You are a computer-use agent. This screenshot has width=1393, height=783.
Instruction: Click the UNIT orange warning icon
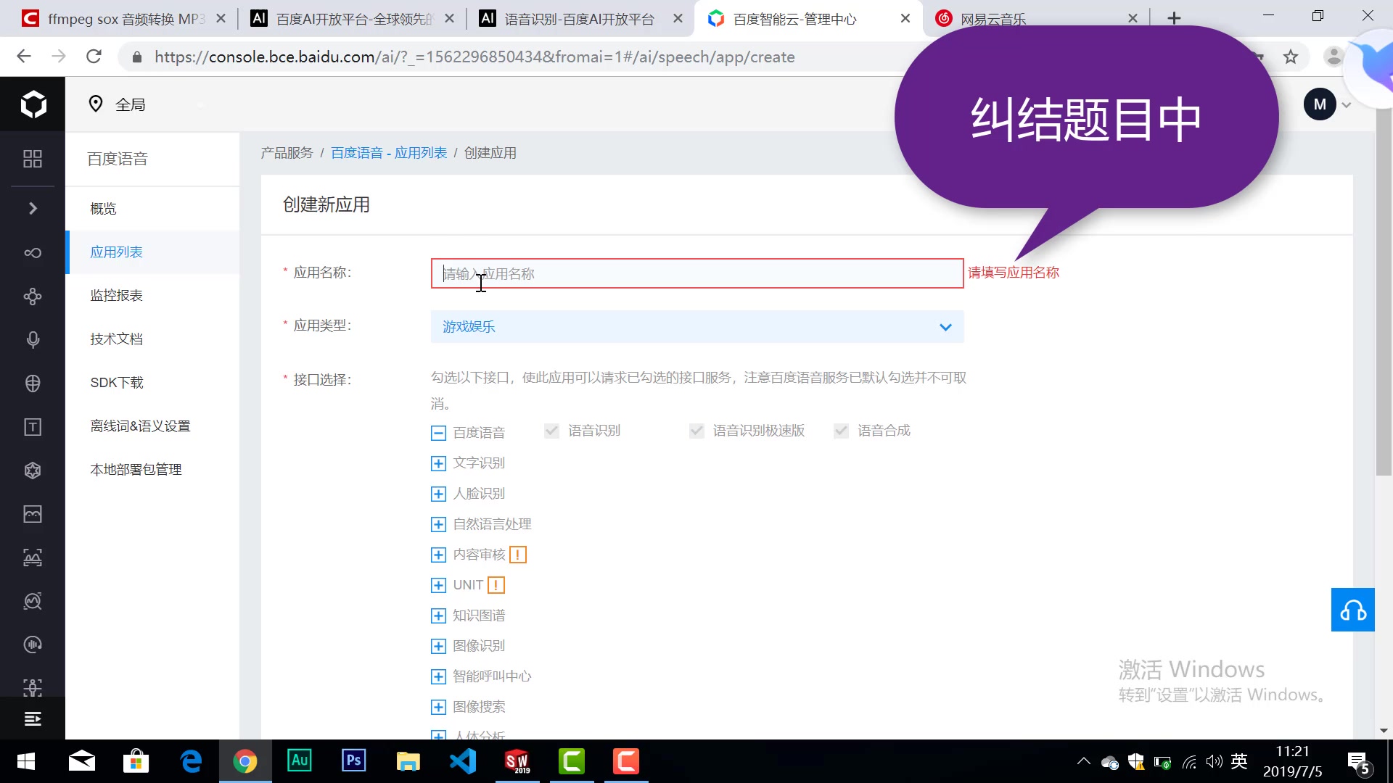point(496,585)
